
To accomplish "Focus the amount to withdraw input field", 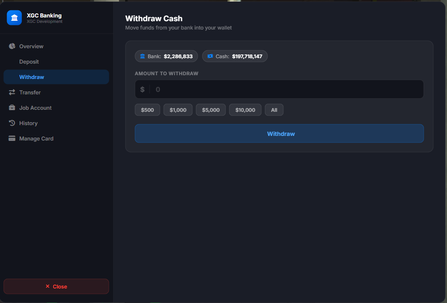I will 279,89.
